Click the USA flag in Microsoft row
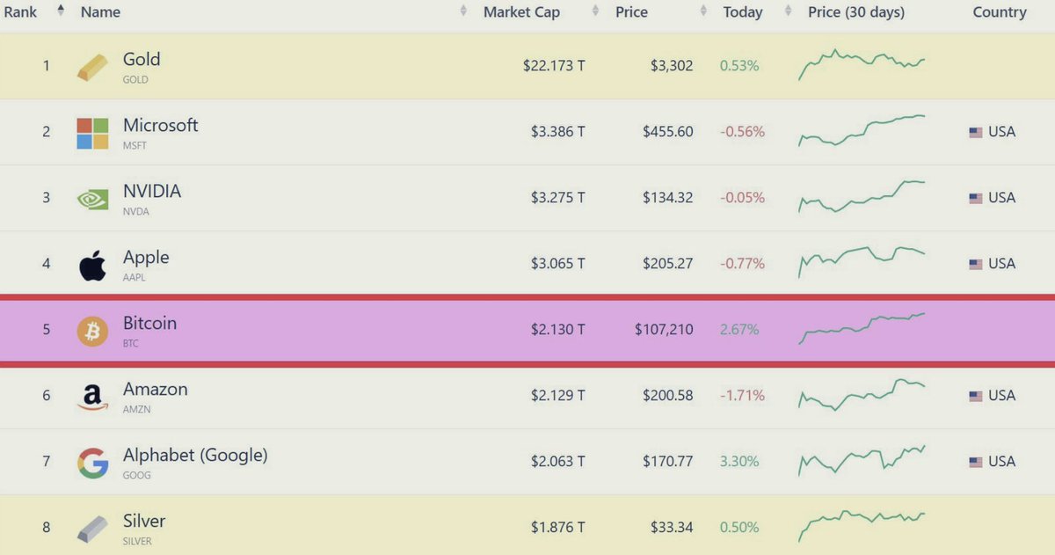Image resolution: width=1055 pixels, height=555 pixels. point(976,132)
